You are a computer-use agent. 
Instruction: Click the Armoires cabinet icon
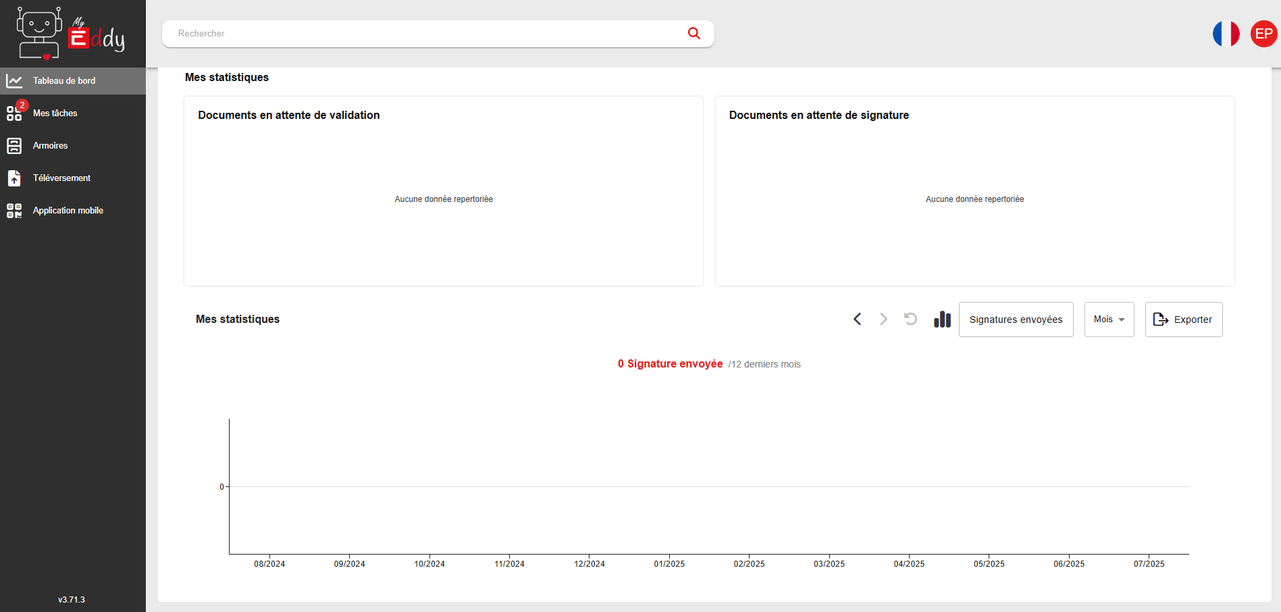click(14, 146)
